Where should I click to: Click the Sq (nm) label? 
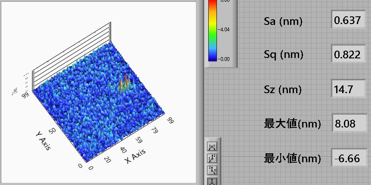(283, 55)
